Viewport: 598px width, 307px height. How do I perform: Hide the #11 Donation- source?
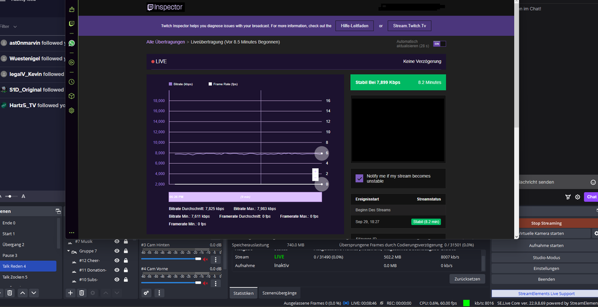[117, 270]
